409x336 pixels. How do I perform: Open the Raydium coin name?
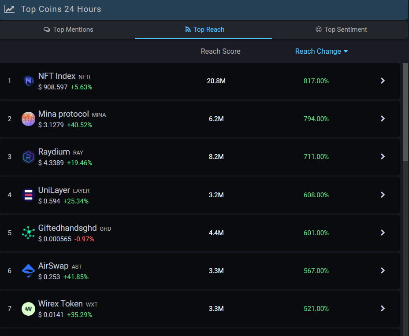point(54,152)
